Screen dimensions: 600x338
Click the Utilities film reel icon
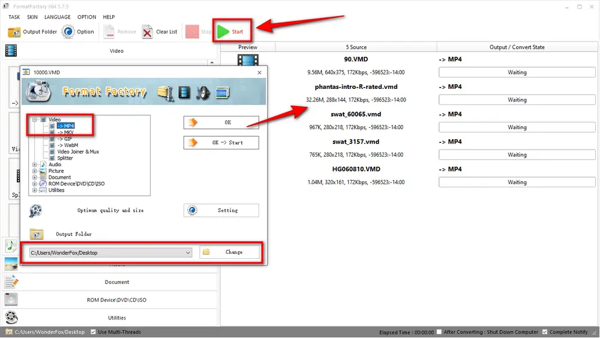[11, 318]
